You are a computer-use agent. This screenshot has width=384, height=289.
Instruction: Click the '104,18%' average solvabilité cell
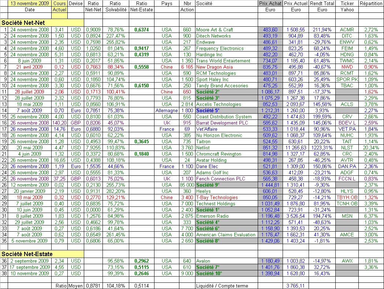(116, 286)
